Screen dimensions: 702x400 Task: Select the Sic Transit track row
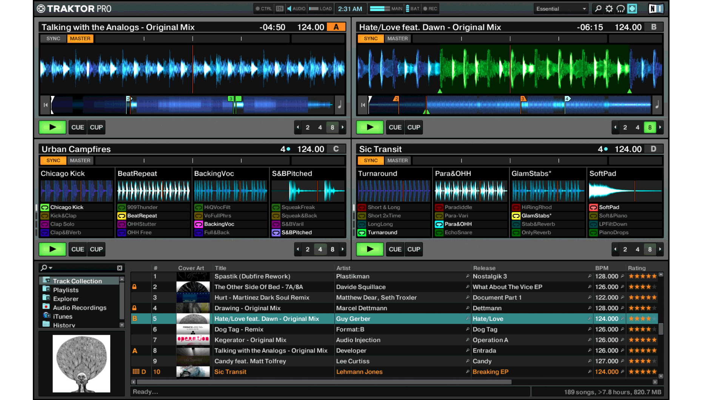[230, 372]
